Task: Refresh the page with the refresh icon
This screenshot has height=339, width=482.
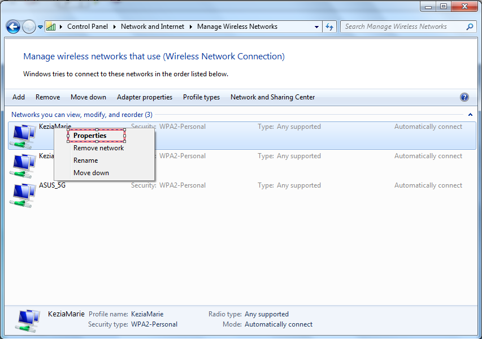Action: [329, 27]
